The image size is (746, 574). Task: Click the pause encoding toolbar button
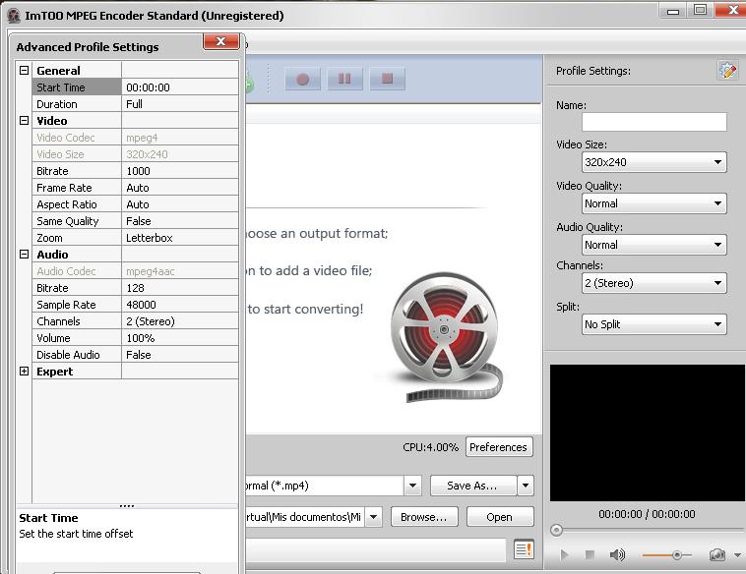[344, 79]
